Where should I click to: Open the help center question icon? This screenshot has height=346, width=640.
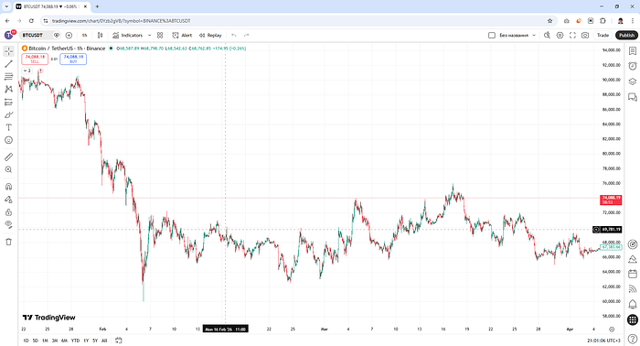pyautogui.click(x=633, y=339)
